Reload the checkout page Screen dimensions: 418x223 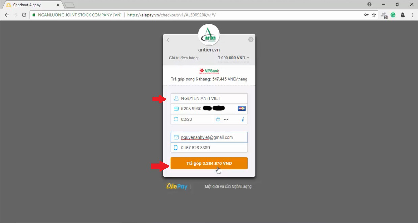point(24,15)
